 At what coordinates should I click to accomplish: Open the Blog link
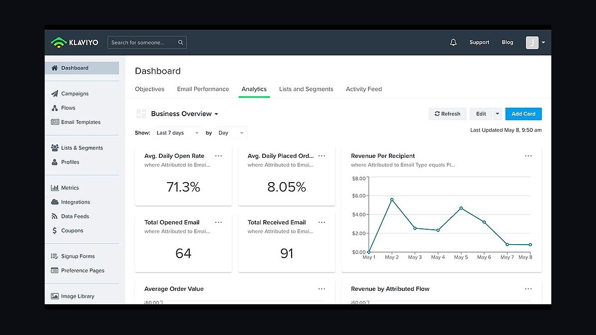click(x=508, y=43)
